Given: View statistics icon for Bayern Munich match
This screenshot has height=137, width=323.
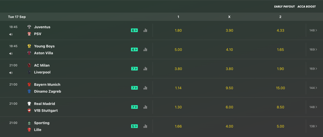Looking at the screenshot, I should pos(145,88).
